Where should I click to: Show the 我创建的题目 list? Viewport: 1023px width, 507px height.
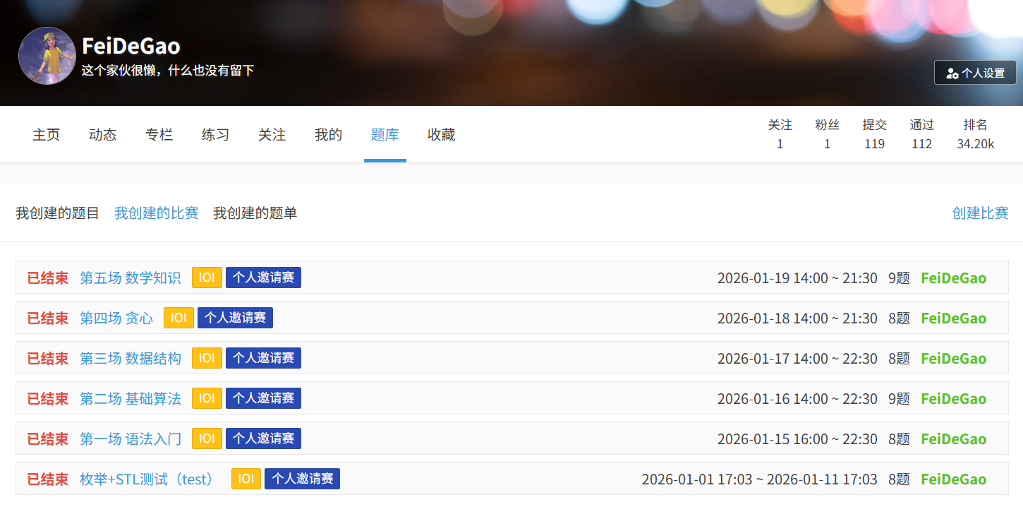pyautogui.click(x=58, y=213)
